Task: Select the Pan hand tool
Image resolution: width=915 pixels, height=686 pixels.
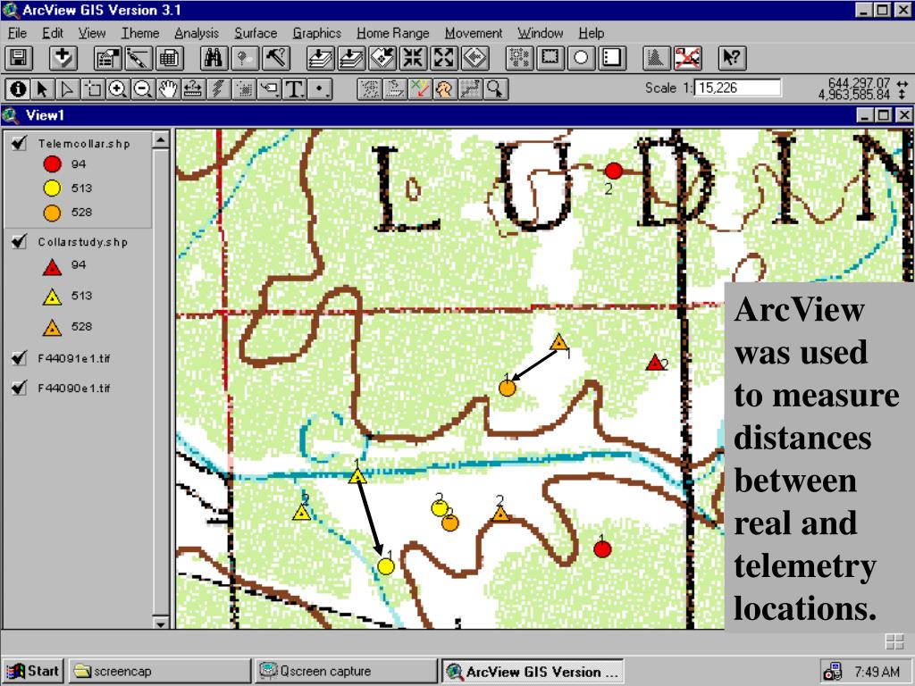Action: (x=167, y=89)
